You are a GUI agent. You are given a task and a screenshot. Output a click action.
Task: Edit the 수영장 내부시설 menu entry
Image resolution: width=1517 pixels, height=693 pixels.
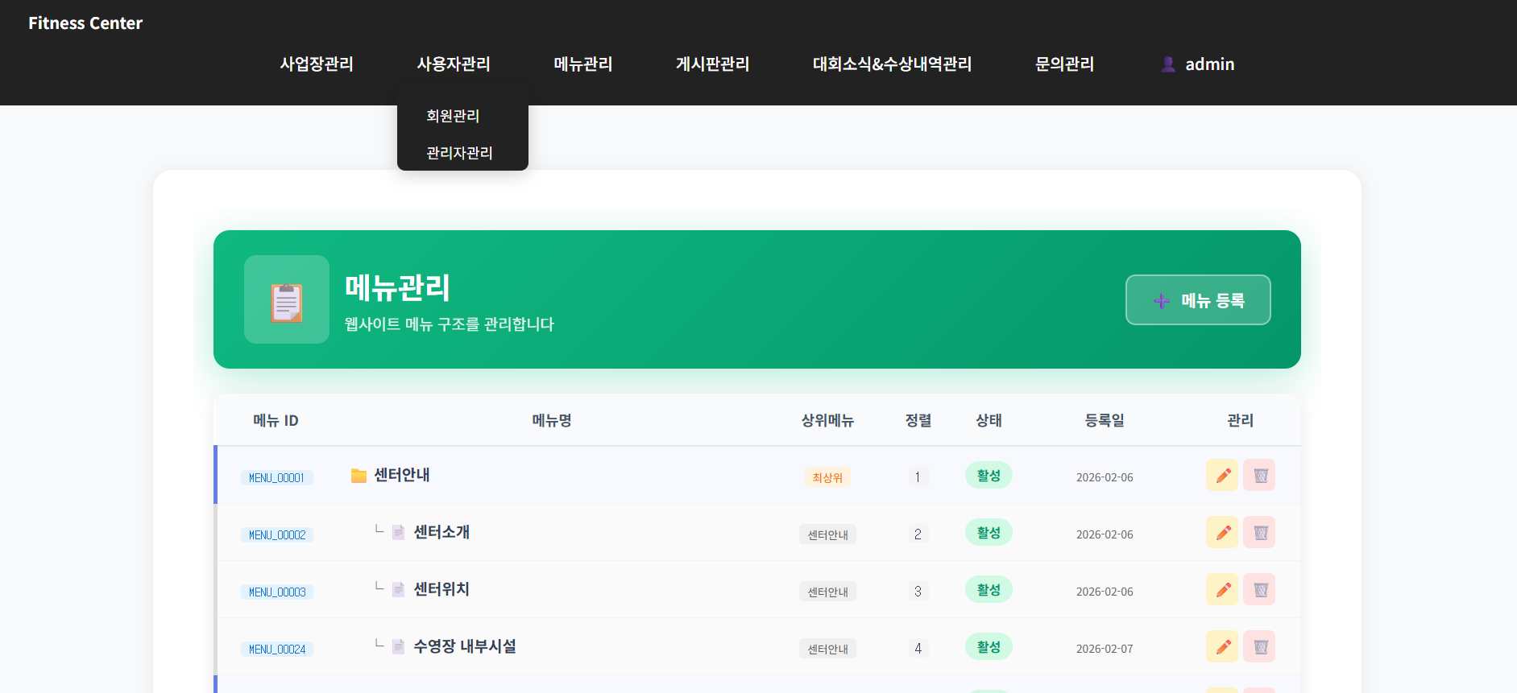click(1221, 646)
